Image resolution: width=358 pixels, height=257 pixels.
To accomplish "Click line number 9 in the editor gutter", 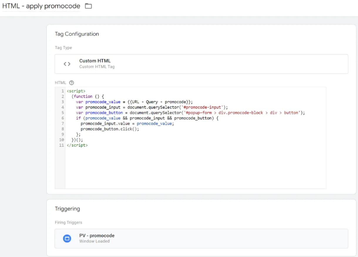I will click(63, 134).
